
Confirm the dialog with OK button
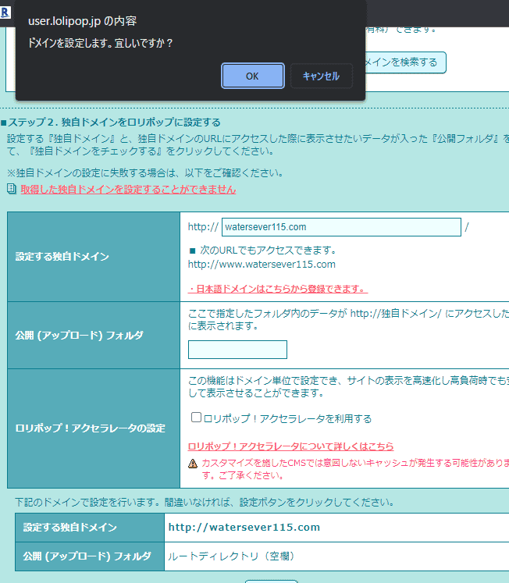click(253, 76)
